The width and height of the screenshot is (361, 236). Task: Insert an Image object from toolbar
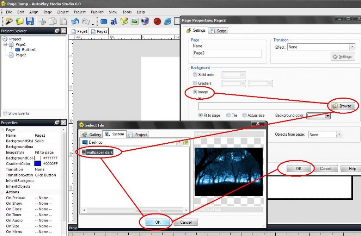tap(134, 21)
